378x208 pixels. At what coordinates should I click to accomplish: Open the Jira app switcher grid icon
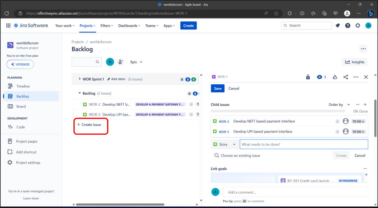pos(8,25)
